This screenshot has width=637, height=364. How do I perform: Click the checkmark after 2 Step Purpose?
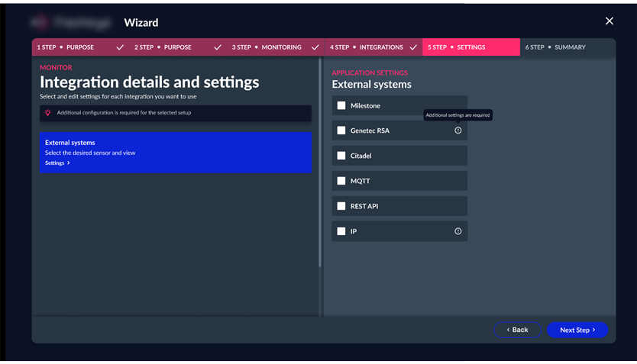(x=218, y=47)
